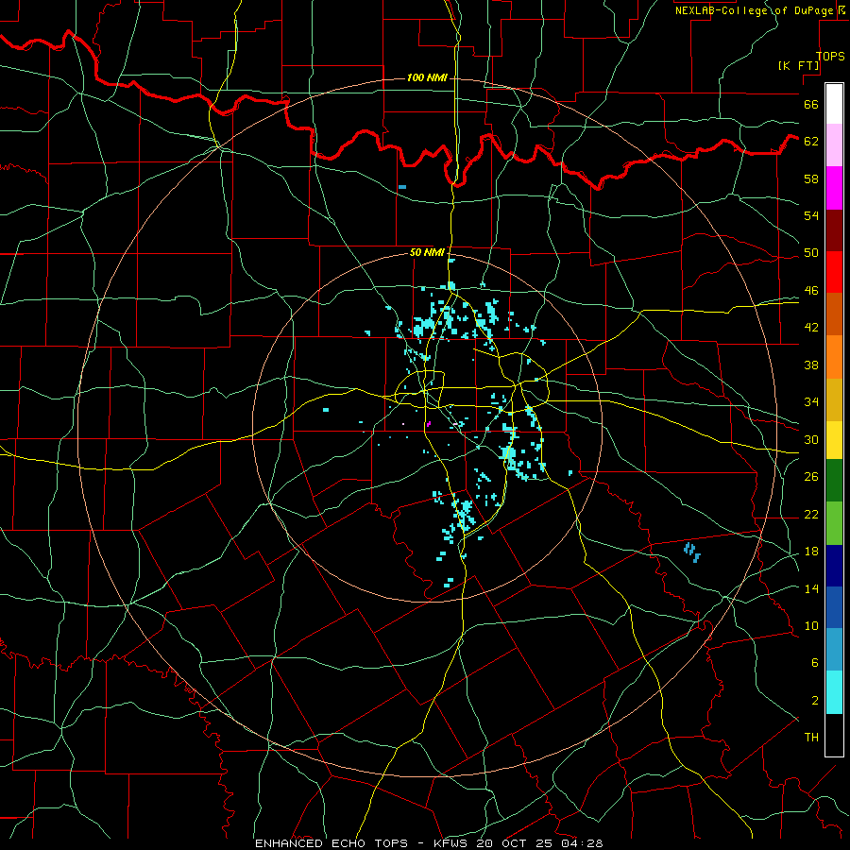This screenshot has width=850, height=850.
Task: Click the 54 legend value label
Action: (x=811, y=215)
